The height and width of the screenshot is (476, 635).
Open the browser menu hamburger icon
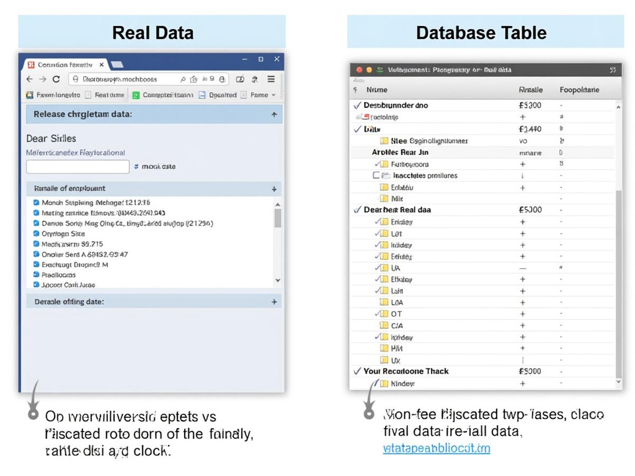tap(270, 78)
